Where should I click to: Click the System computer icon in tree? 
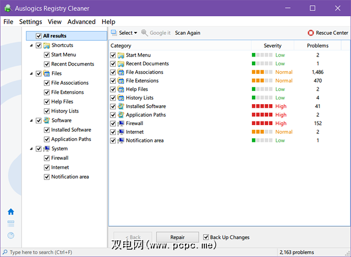pyautogui.click(x=47, y=149)
